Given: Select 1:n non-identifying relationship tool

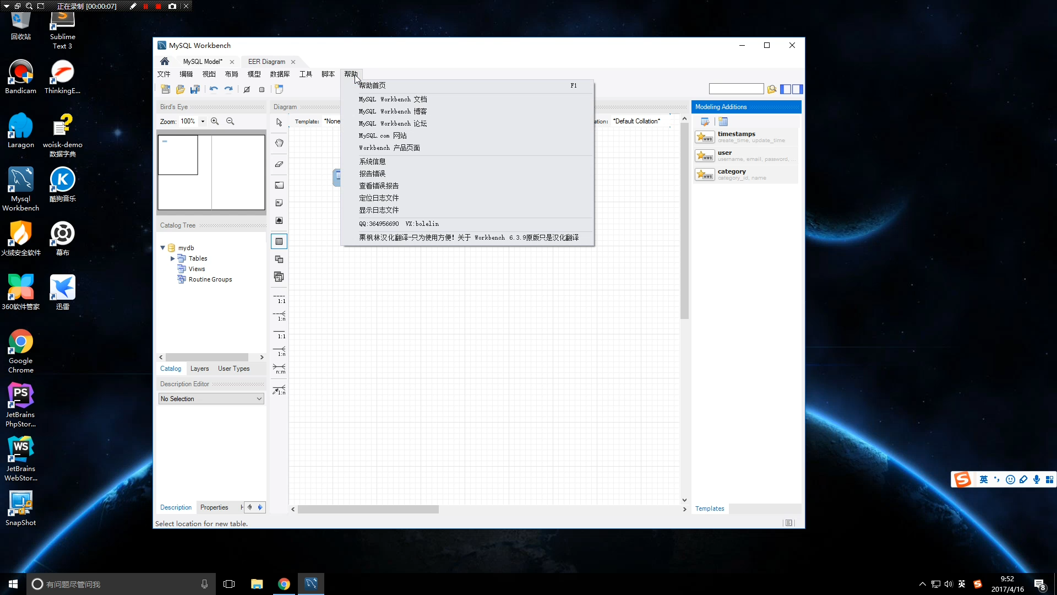Looking at the screenshot, I should point(279,317).
